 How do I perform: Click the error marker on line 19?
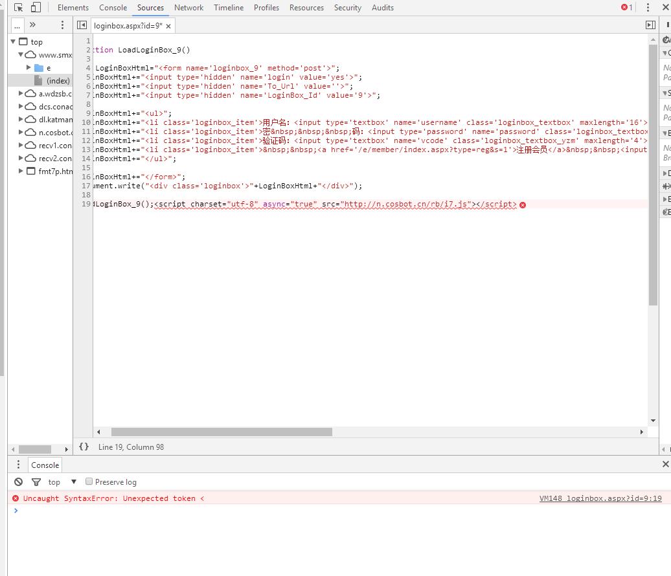(x=523, y=205)
